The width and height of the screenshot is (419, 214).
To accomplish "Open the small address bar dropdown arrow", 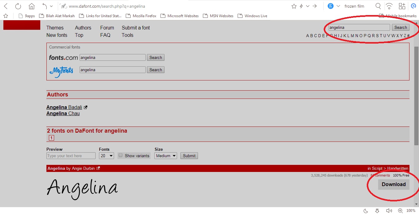I will tap(308, 6).
